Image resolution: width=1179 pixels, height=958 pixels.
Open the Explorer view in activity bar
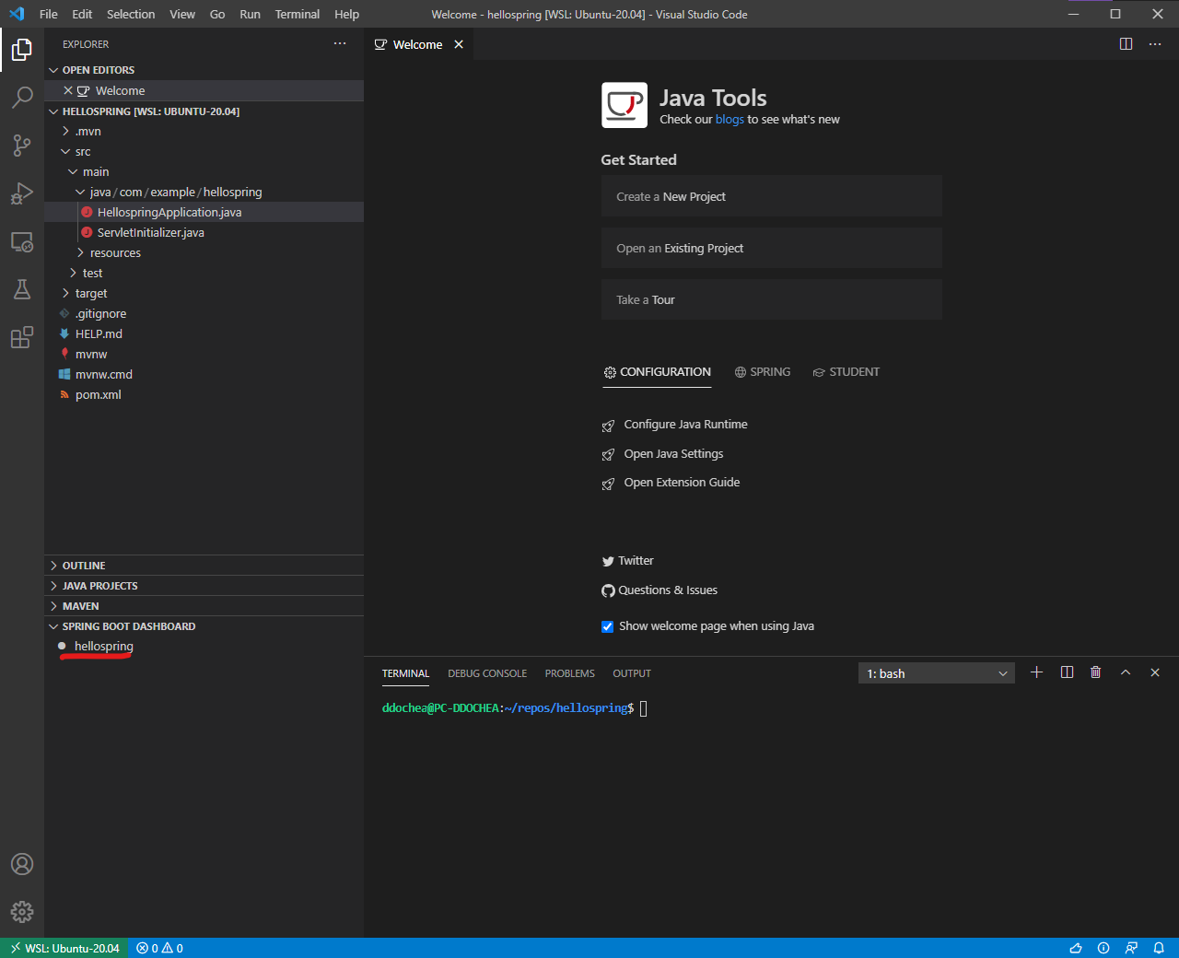point(22,50)
